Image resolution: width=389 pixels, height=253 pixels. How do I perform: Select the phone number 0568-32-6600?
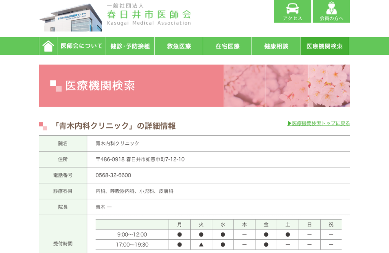coord(113,175)
